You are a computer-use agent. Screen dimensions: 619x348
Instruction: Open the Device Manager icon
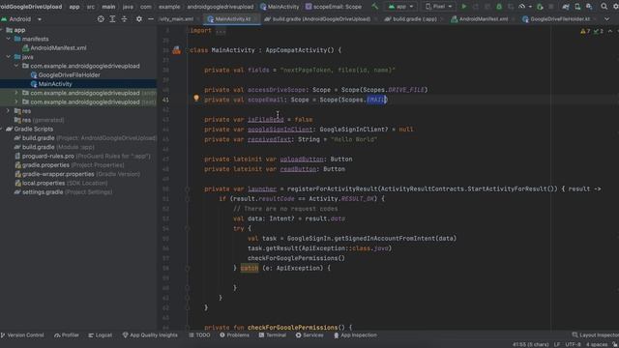point(577,7)
